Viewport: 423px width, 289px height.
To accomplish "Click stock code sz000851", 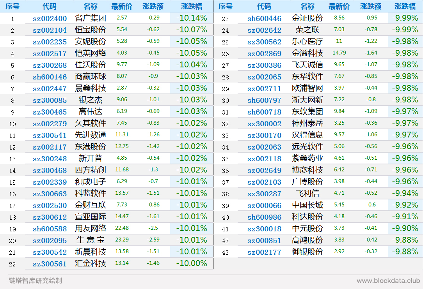I will coord(265,240).
